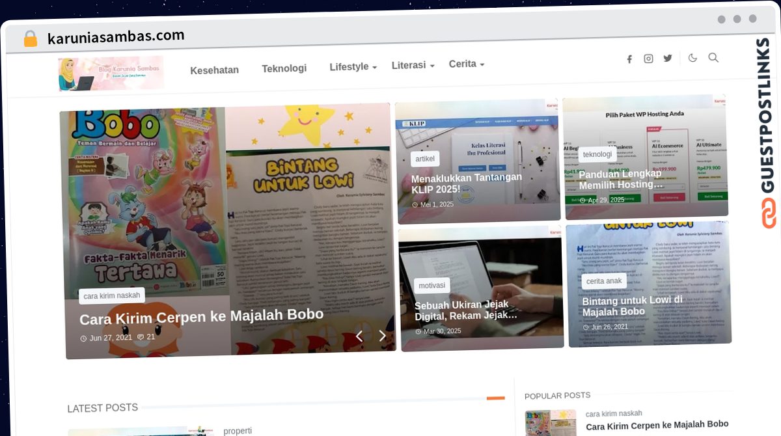Click the KLIP keyboard image of the artikel card
The image size is (781, 436).
478,163
